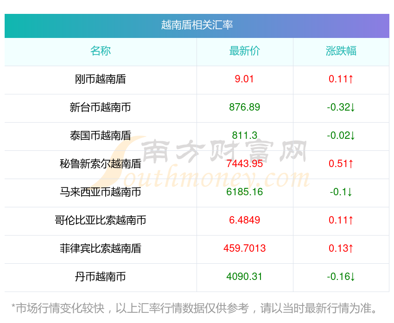Click the change value -0.1↓
The height and width of the screenshot is (323, 394).
click(341, 192)
